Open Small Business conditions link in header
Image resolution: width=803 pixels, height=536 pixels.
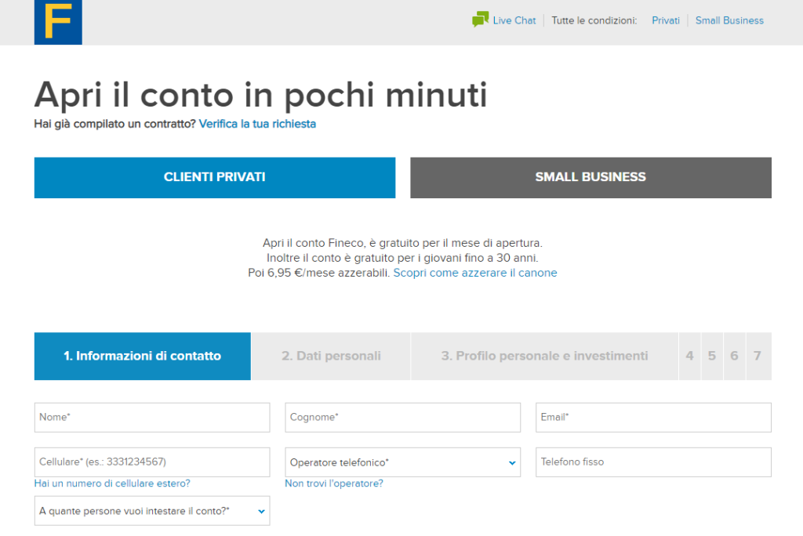pyautogui.click(x=729, y=20)
